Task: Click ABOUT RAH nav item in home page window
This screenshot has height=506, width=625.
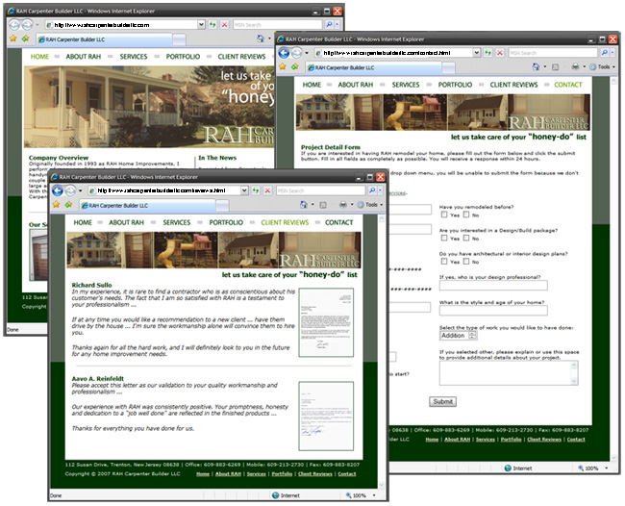Action: (84, 57)
